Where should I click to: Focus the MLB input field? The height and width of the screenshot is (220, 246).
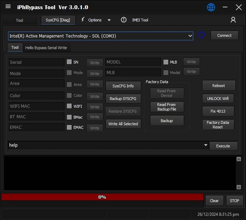click(x=133, y=73)
